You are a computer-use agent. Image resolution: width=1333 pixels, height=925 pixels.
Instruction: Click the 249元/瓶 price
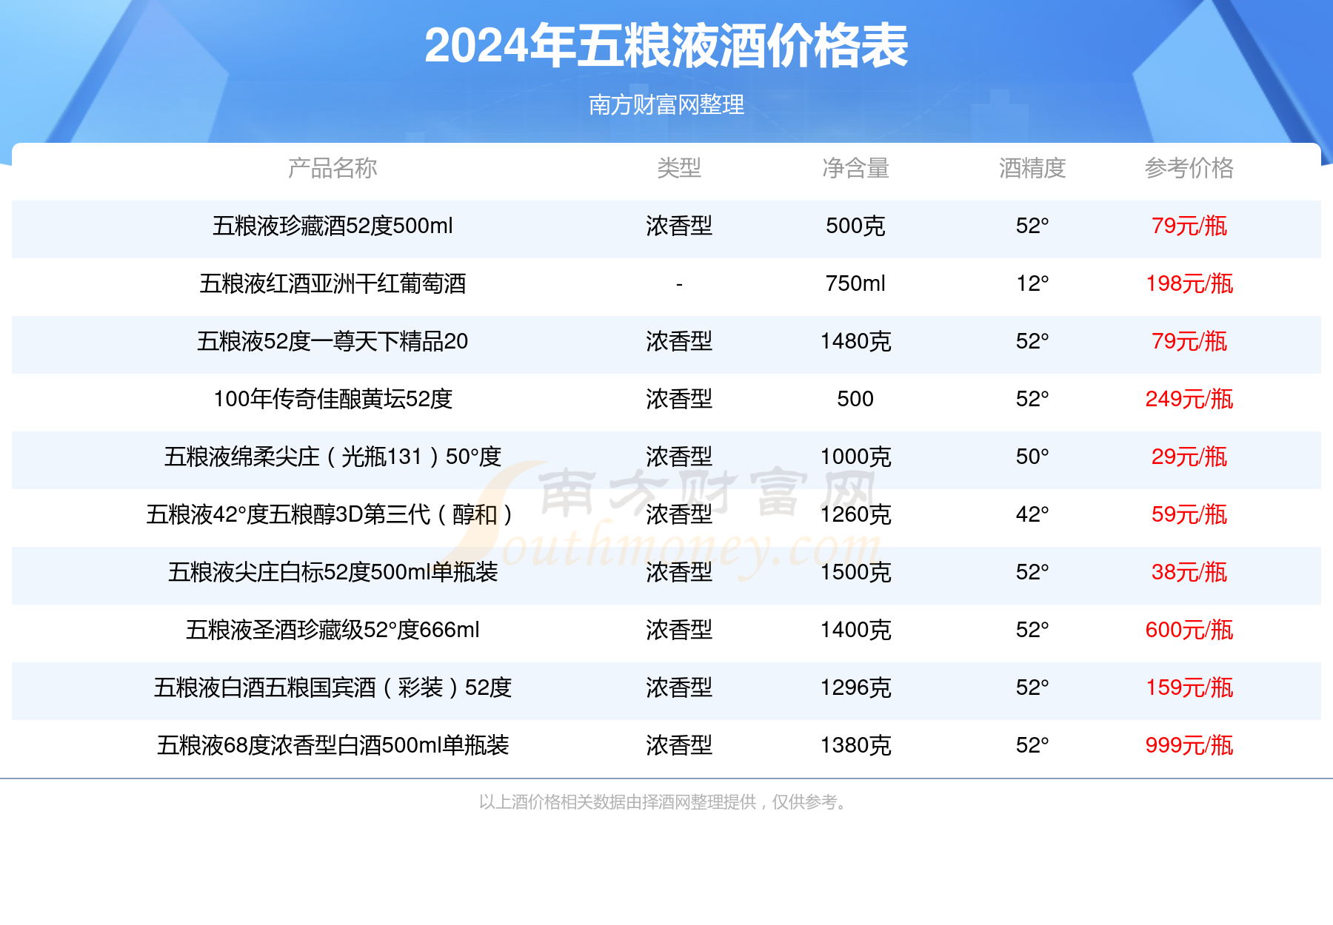point(1189,399)
